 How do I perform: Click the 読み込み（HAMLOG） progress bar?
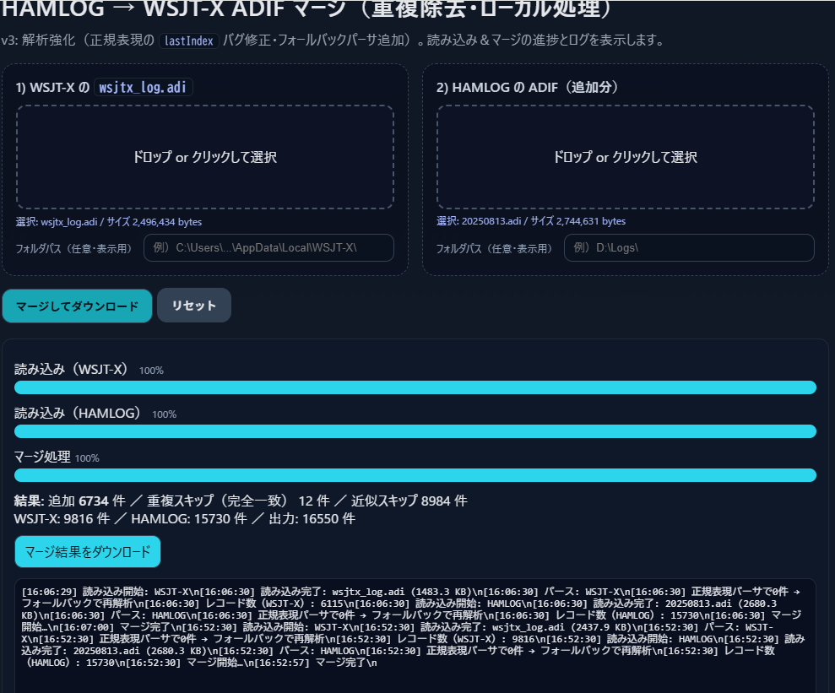click(415, 431)
